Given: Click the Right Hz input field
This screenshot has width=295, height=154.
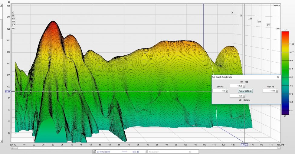Looking at the screenshot, I should click(x=269, y=91).
